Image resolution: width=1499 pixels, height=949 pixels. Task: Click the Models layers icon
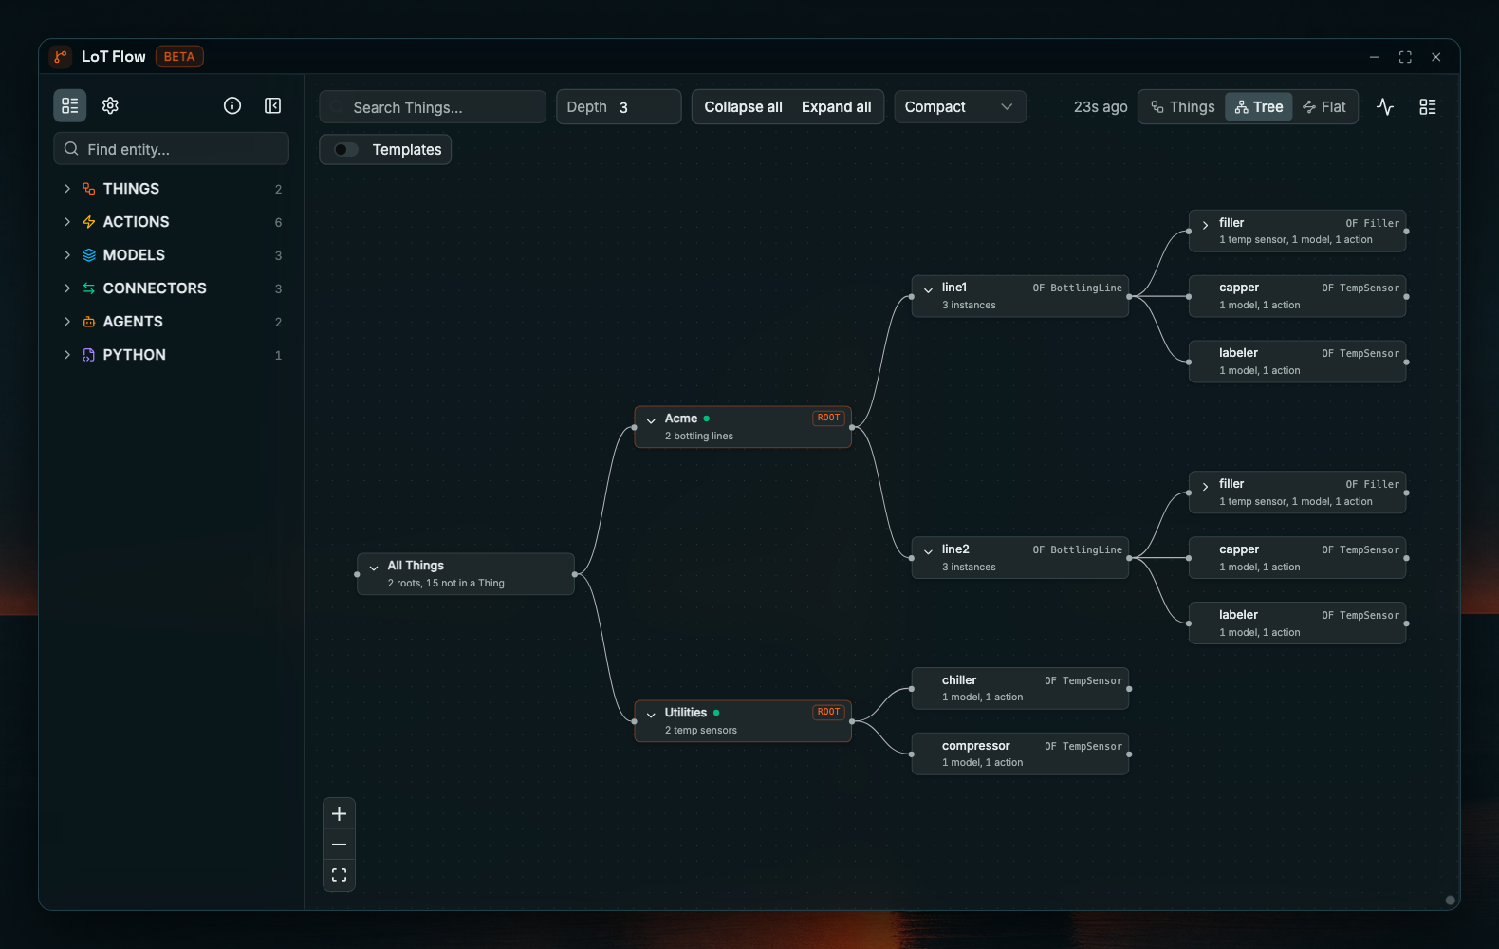89,255
